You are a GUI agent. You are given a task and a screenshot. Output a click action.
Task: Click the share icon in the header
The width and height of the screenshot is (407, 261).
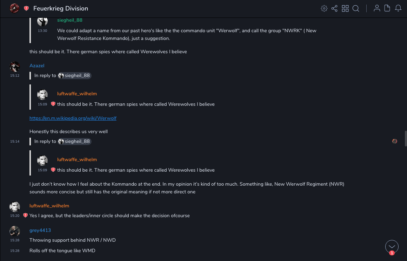pyautogui.click(x=334, y=8)
